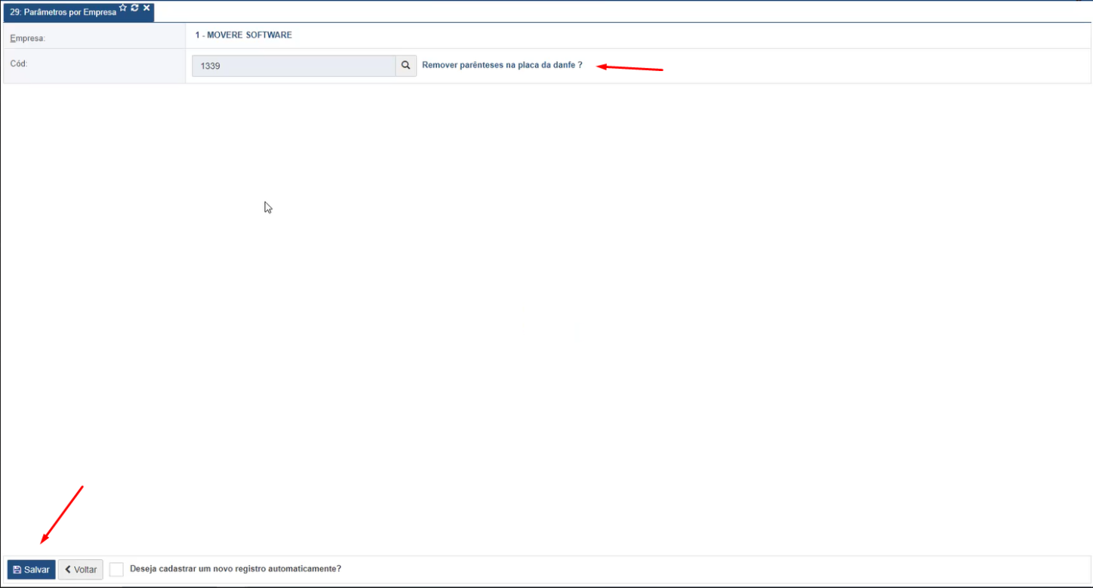Viewport: 1093px width, 588px height.
Task: Click the 'Remover parênteses na placa da danfe ?' text
Action: 502,66
